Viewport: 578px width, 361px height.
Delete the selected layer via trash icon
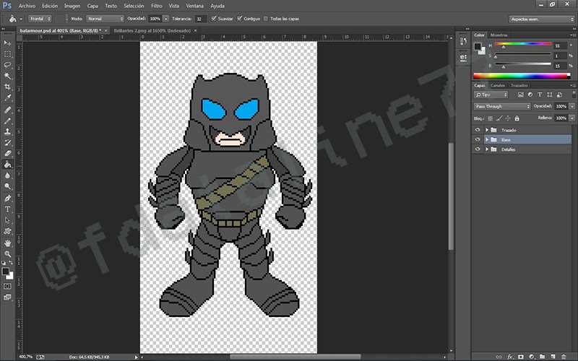(564, 357)
